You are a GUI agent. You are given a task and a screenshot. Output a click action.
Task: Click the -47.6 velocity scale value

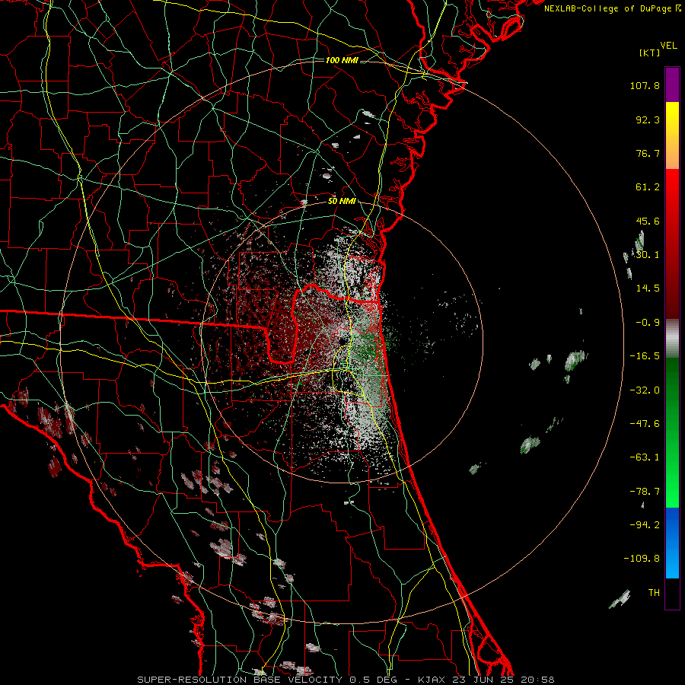click(645, 424)
